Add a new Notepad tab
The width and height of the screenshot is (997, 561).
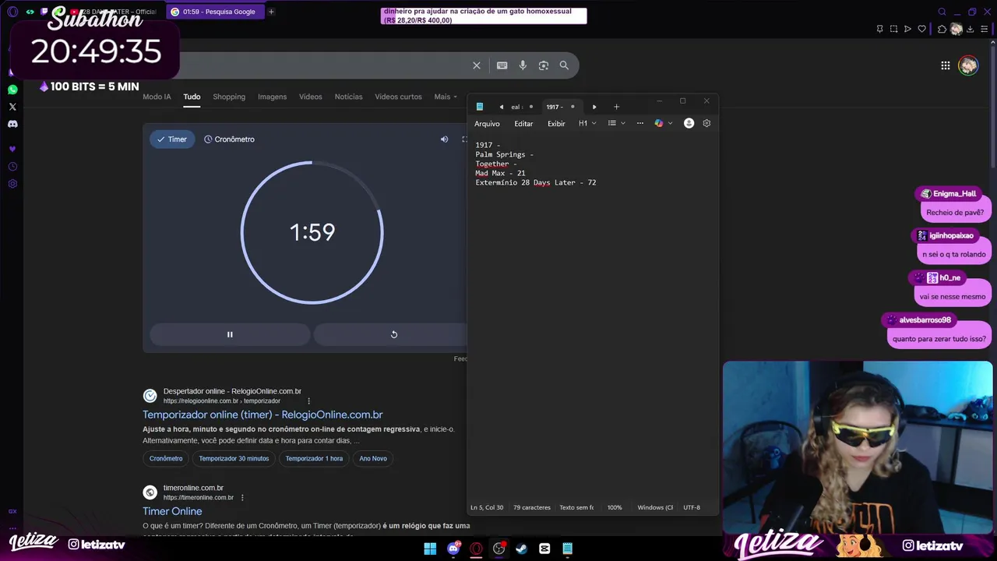[616, 107]
